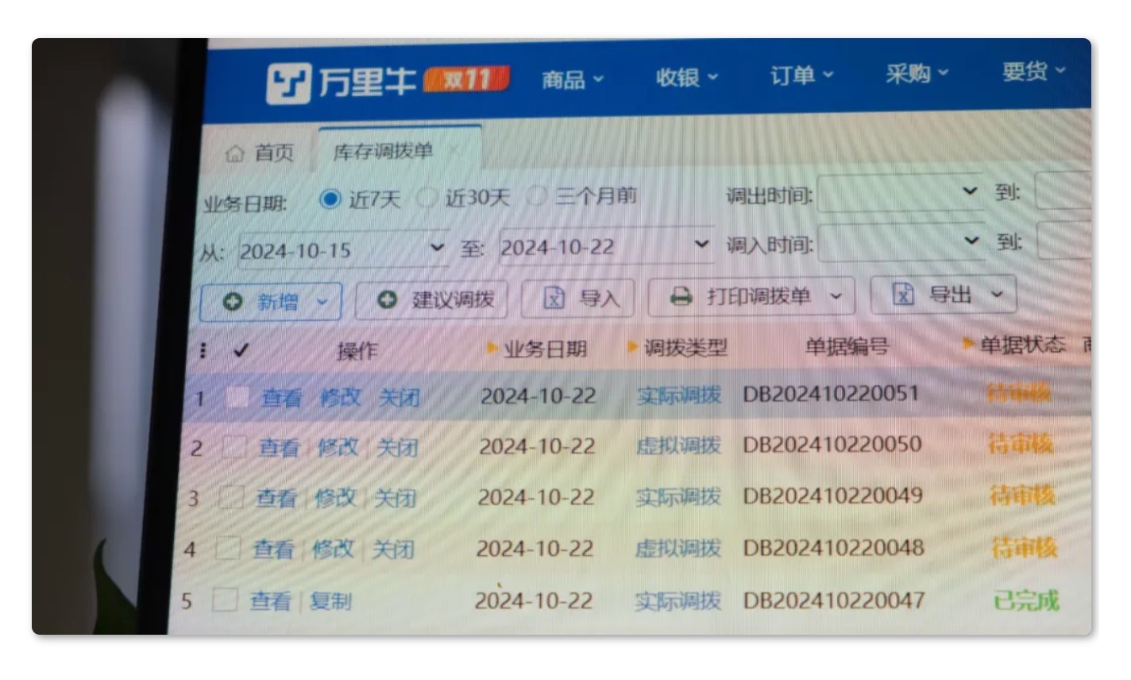Click the three-dot column settings icon
This screenshot has width=1131, height=680.
point(203,350)
